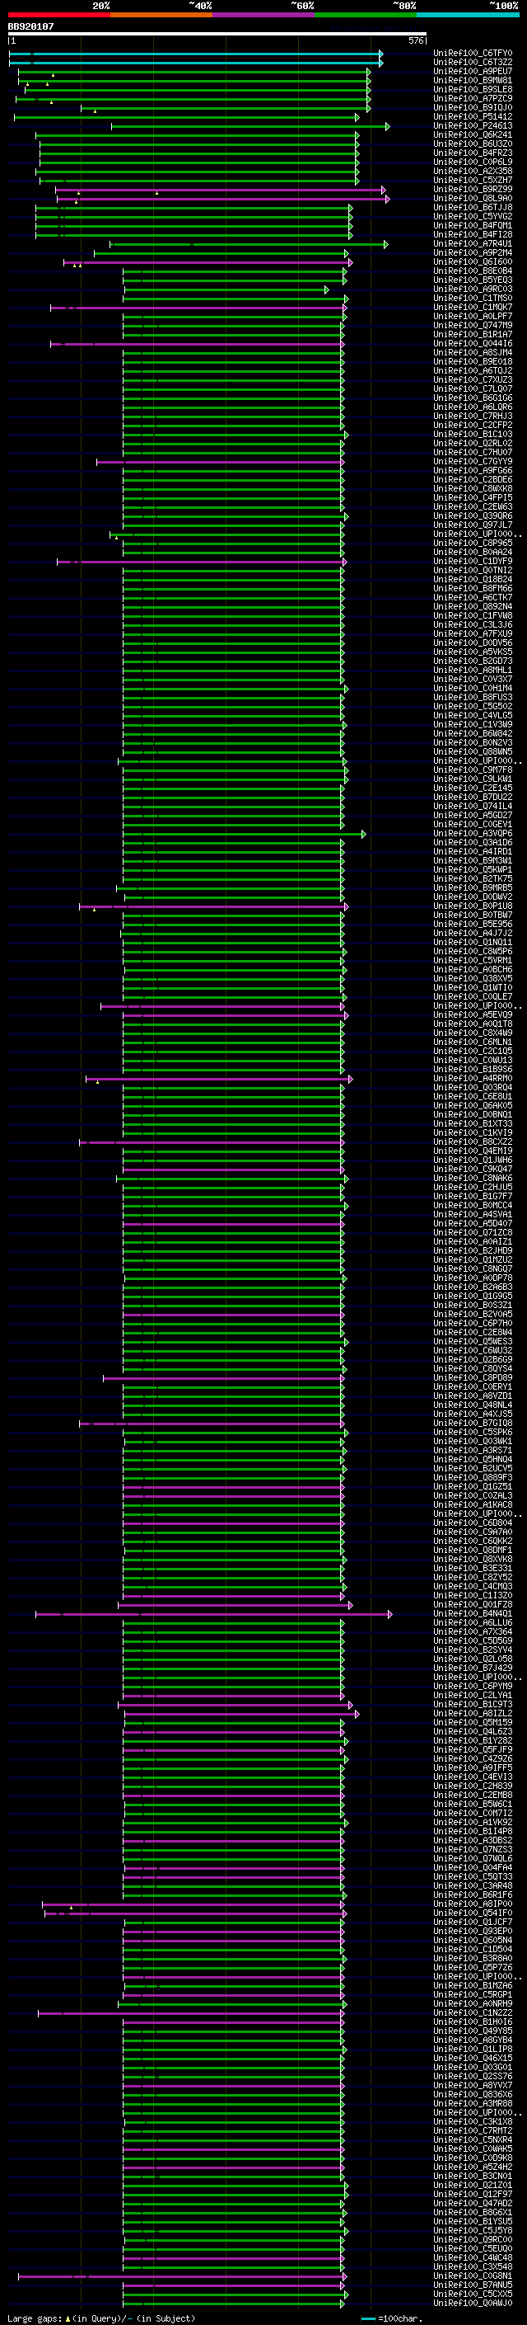
Task: Select hit UniRef100_P51412
Action: 473,117
